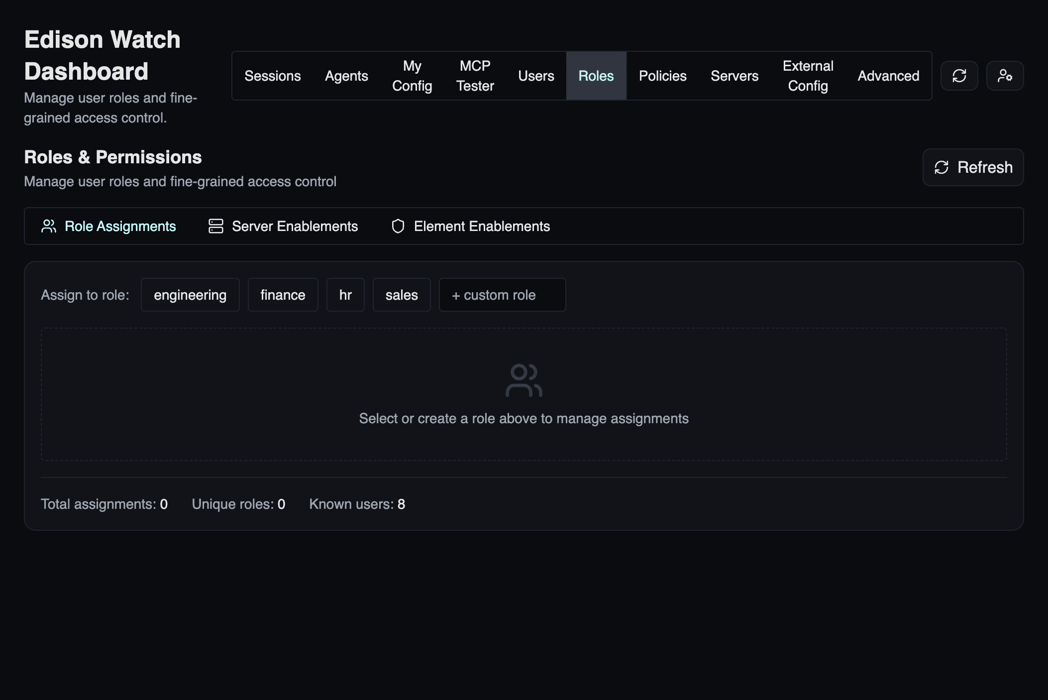Select the engineering role pill
Image resolution: width=1048 pixels, height=700 pixels.
tap(190, 294)
